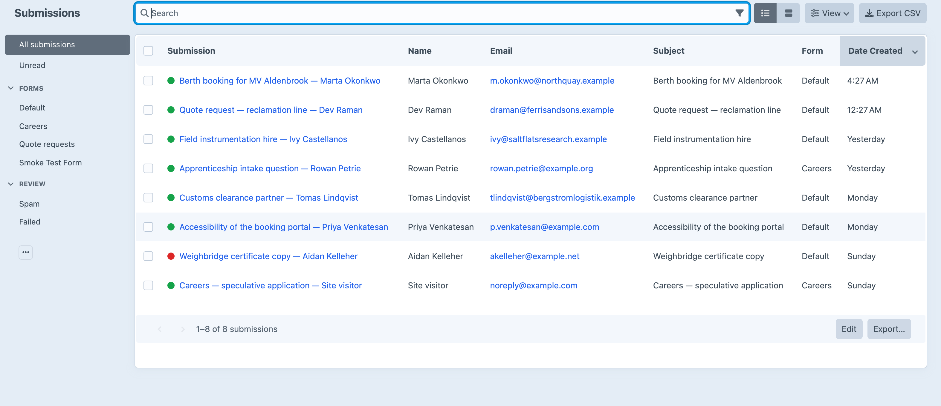Filter by Quote requests form
Screen dimensions: 941x406
click(47, 144)
